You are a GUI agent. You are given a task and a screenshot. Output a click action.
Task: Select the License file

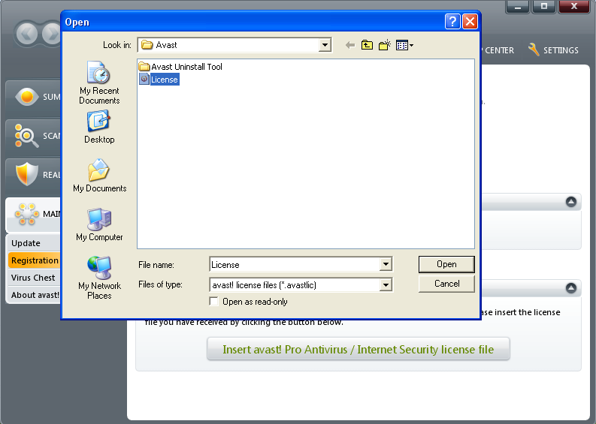tap(159, 80)
